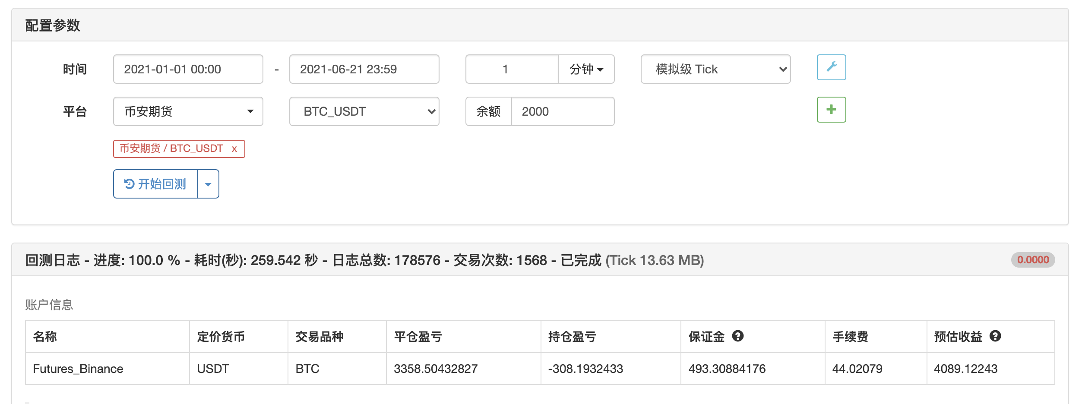
Task: Click the wrench settings icon
Action: point(831,67)
